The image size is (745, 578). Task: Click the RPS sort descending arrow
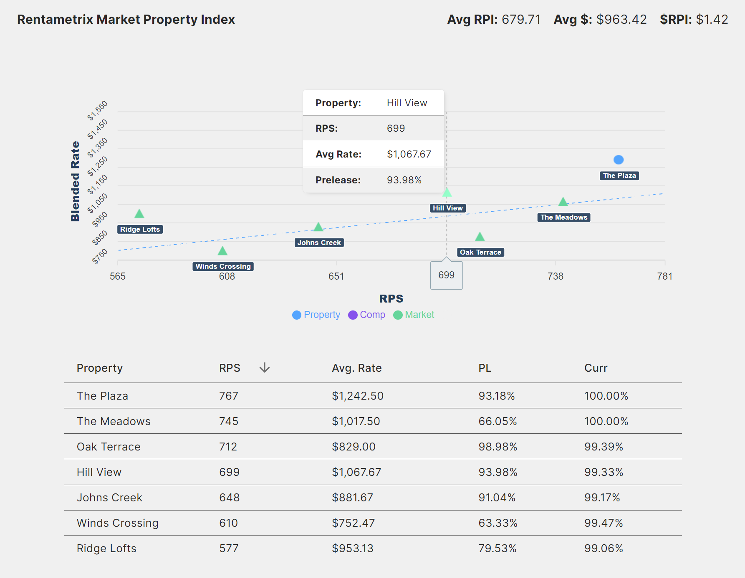(264, 368)
